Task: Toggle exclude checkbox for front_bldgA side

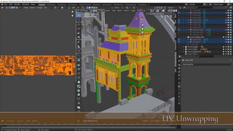Action: pyautogui.click(x=224, y=37)
